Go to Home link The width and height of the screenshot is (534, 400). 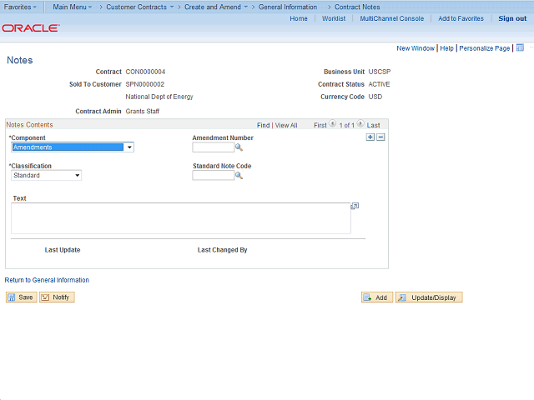tap(299, 18)
